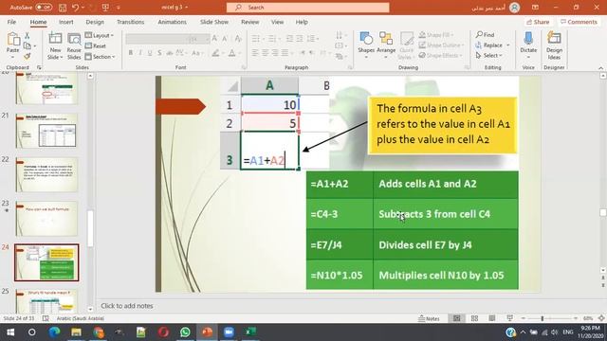Switch to Reading View in status bar
This screenshot has height=341, width=607.
click(x=491, y=318)
